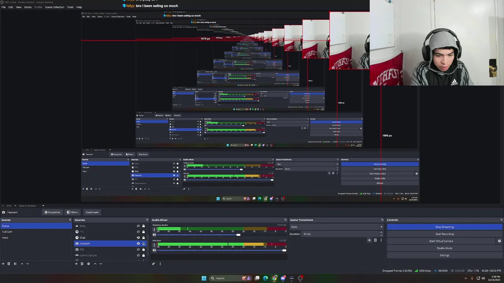The image size is (504, 283).
Task: Click Start Virtual Camera
Action: pyautogui.click(x=441, y=241)
